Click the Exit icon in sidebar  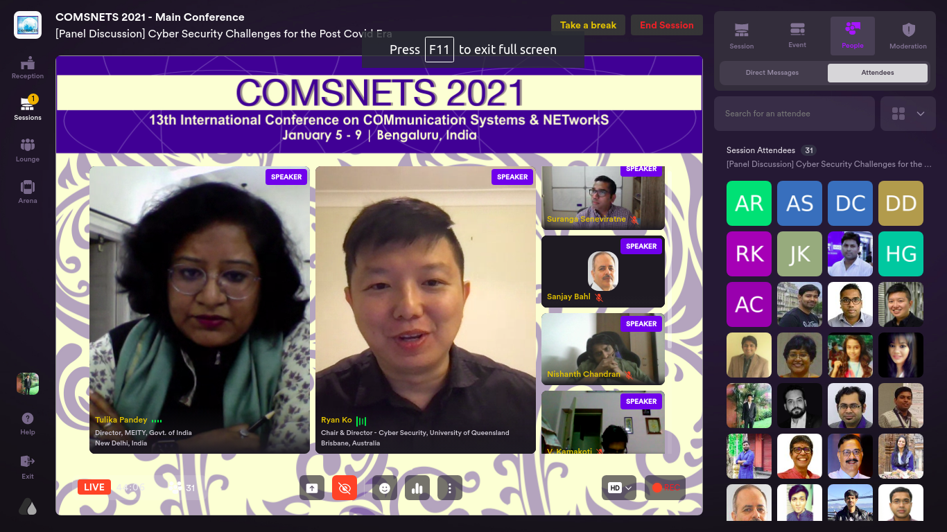click(x=28, y=466)
